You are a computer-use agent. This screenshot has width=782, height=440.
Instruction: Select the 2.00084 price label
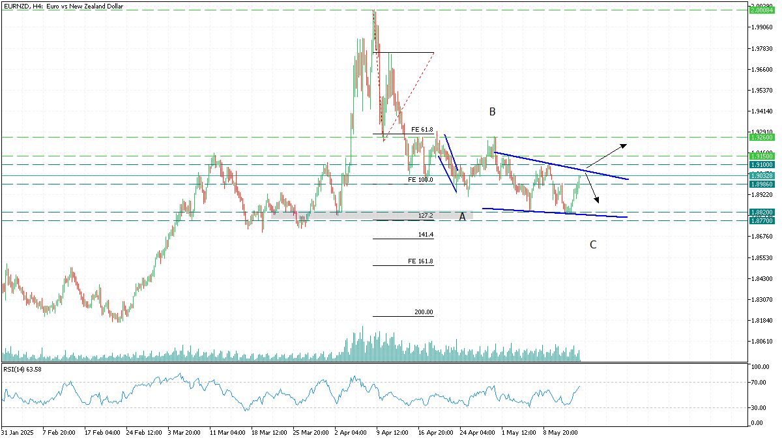pos(761,10)
